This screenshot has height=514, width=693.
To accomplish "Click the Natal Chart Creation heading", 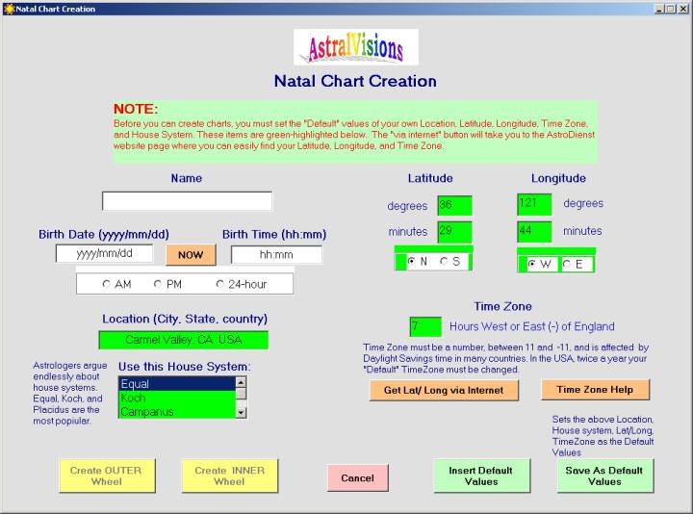I will tap(355, 81).
